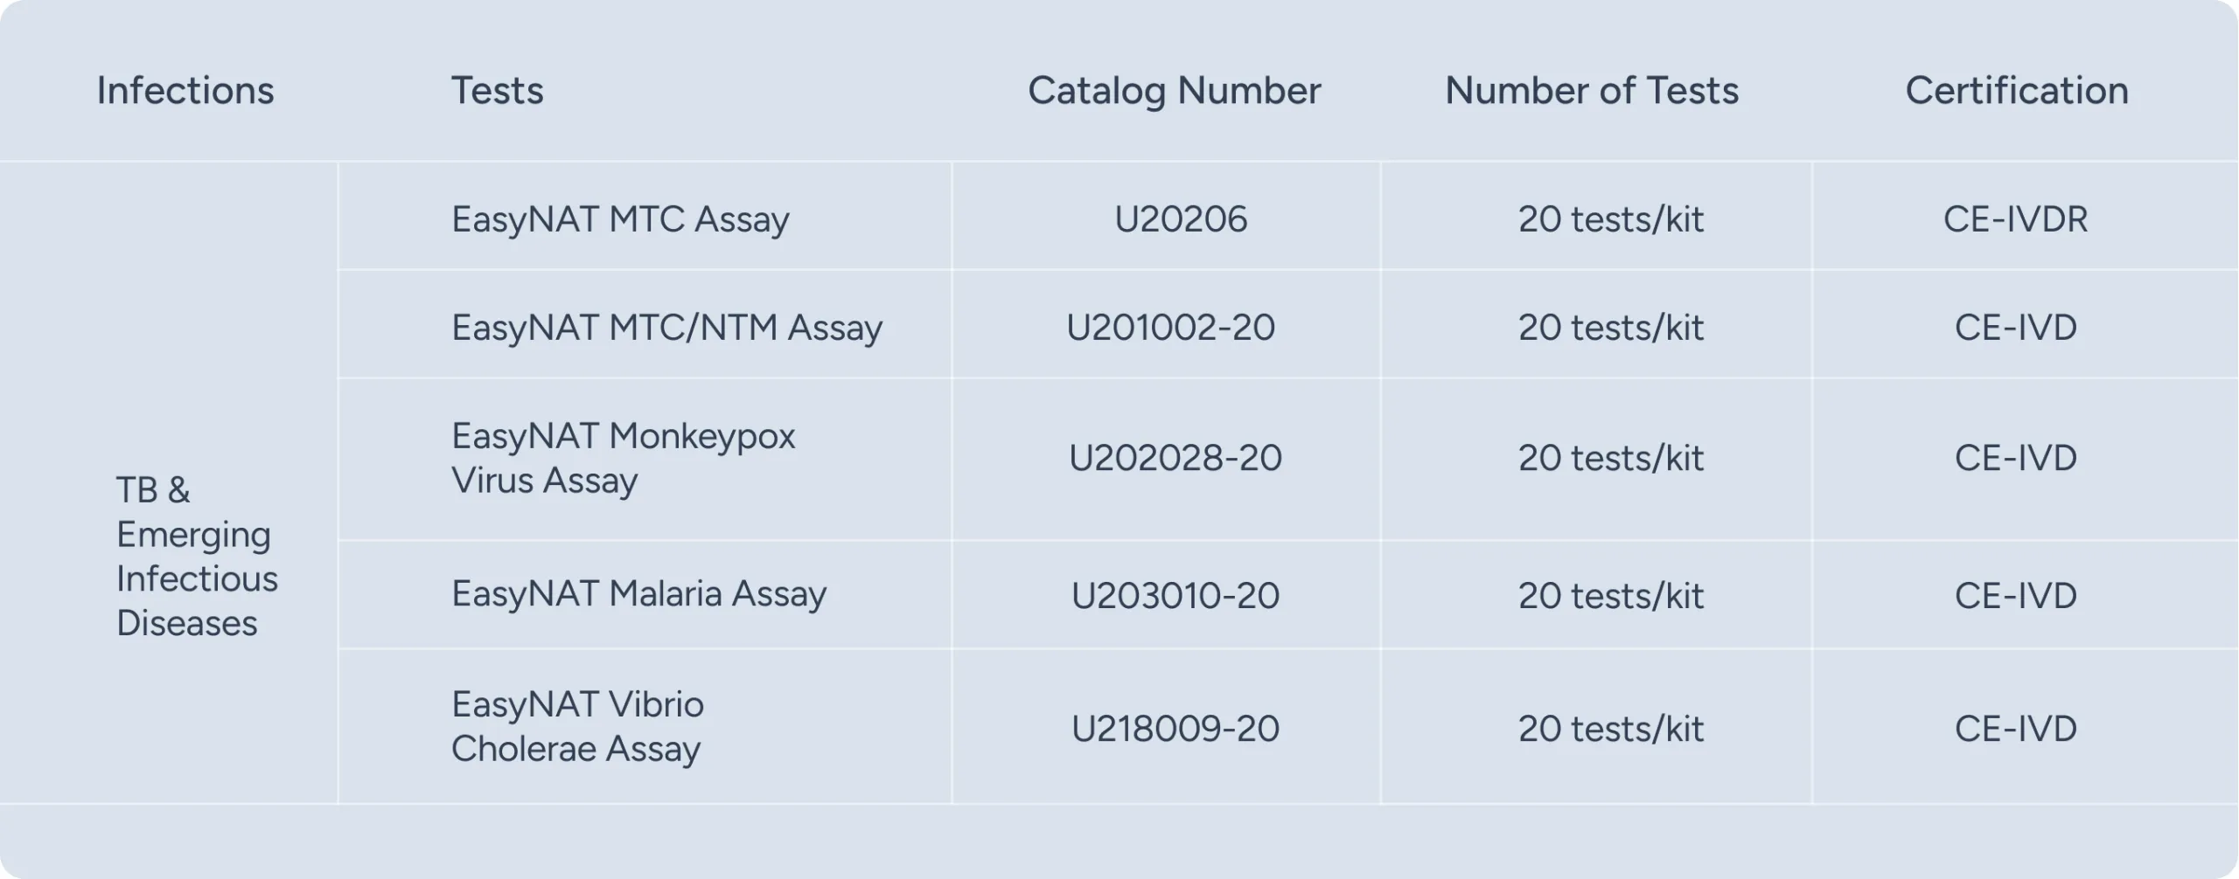Click catalog number U218009-20
Viewport: 2239px width, 879px height.
click(1175, 729)
